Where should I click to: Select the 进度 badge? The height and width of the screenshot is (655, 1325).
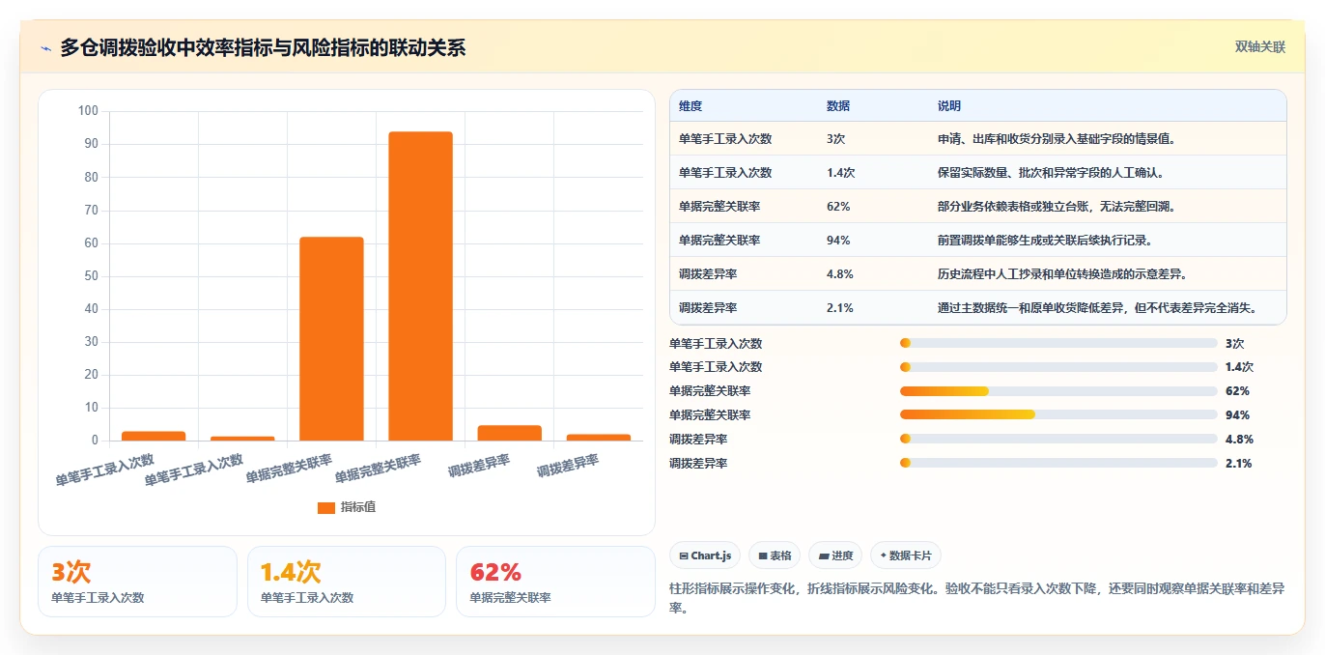coord(835,555)
